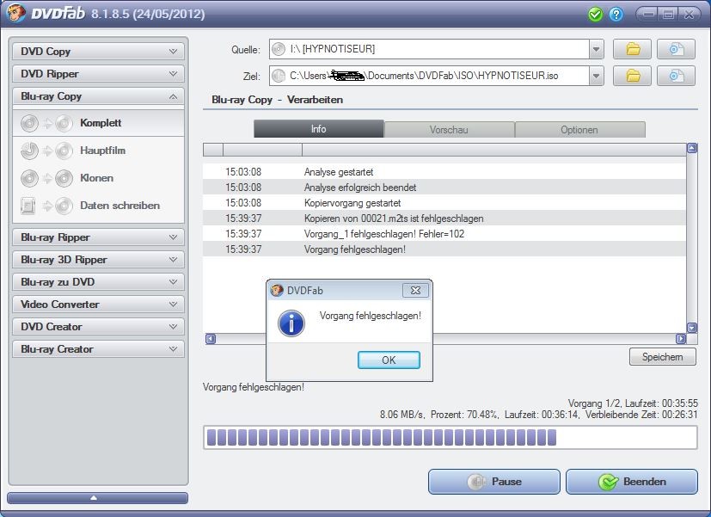The width and height of the screenshot is (711, 517).
Task: Select Hauptfilm copy mode
Action: (x=98, y=151)
